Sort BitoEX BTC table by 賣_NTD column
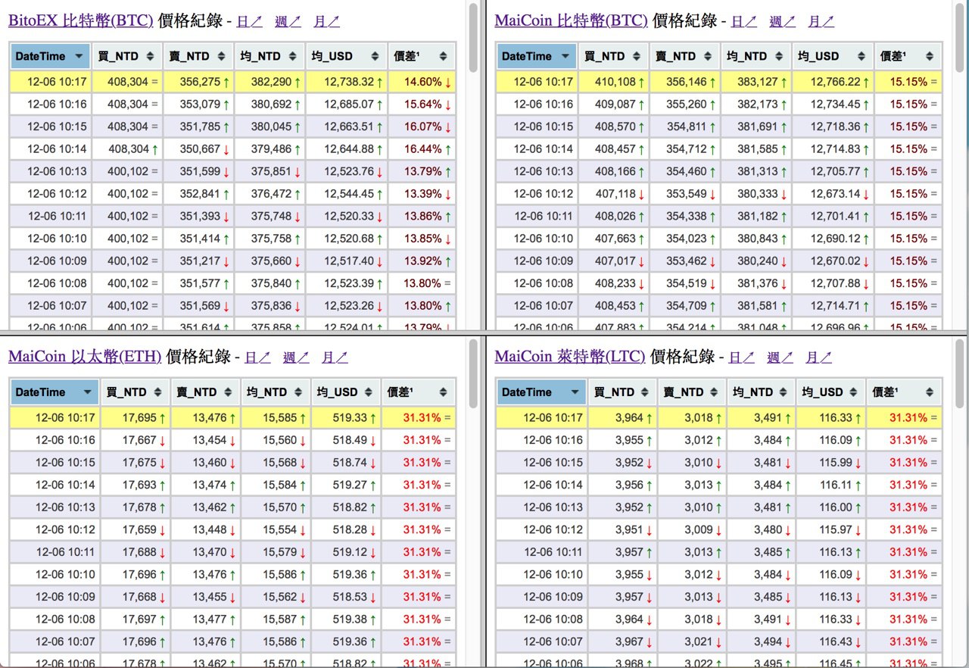The height and width of the screenshot is (668, 969). tap(198, 56)
